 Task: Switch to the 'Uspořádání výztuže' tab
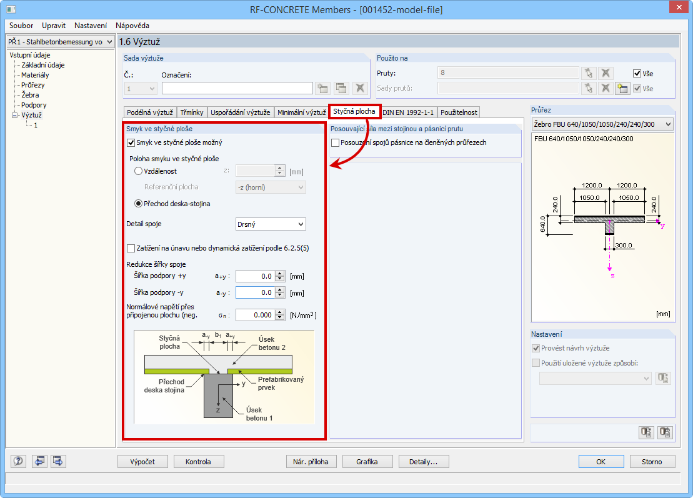click(x=241, y=112)
